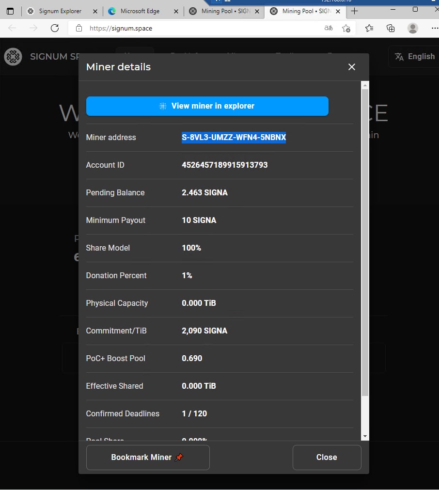The image size is (439, 490).
Task: Close the active Mining Pool tab
Action: [338, 12]
